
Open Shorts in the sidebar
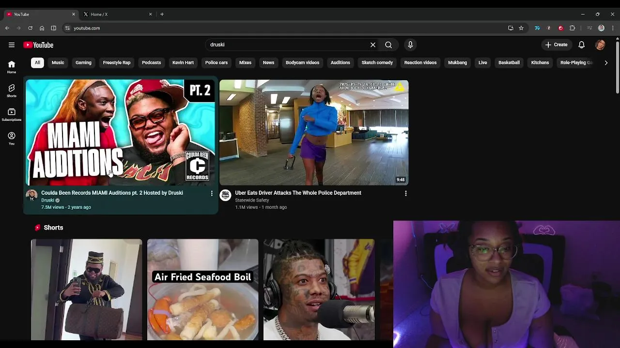coord(12,90)
